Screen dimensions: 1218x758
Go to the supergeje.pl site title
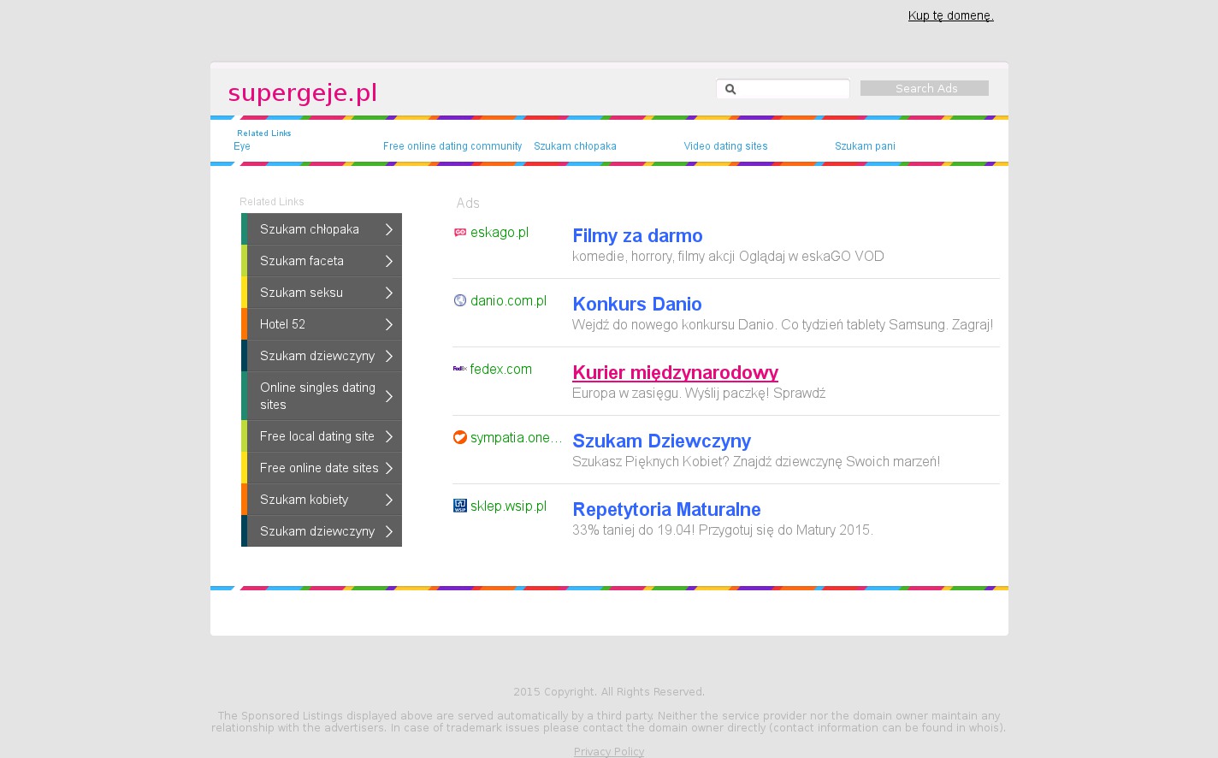point(303,92)
